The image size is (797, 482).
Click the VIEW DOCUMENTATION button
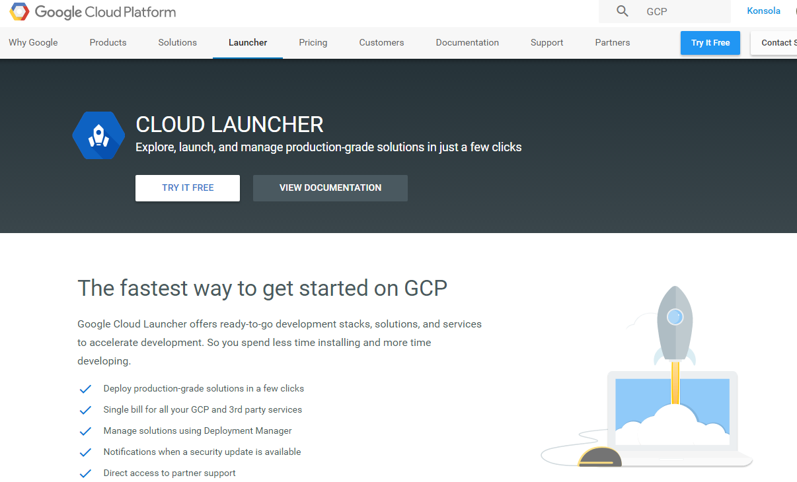pyautogui.click(x=330, y=188)
